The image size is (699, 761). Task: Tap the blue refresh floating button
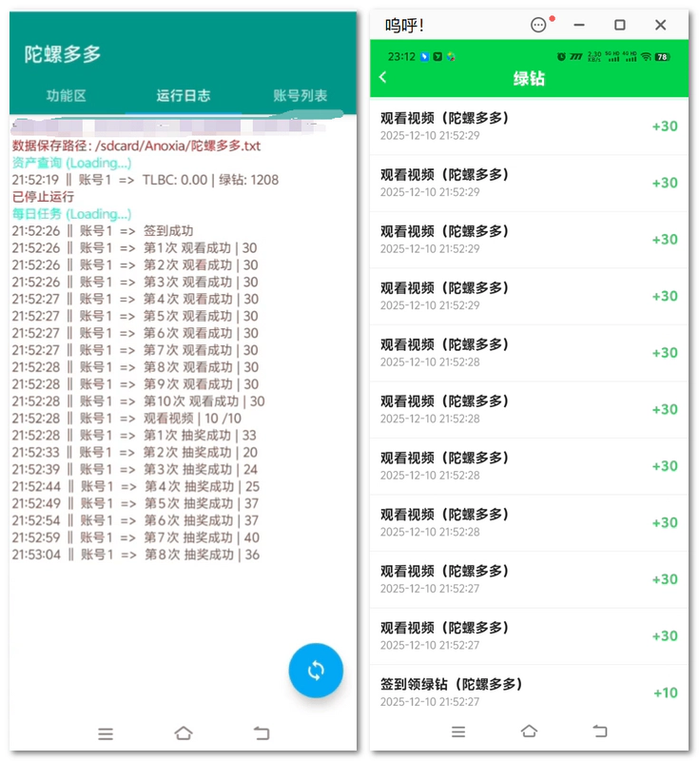click(316, 671)
